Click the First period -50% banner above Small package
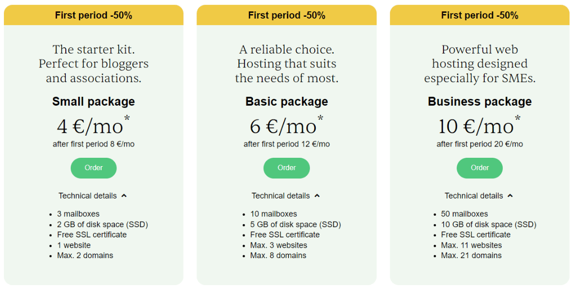Image resolution: width=576 pixels, height=290 pixels. pos(94,15)
